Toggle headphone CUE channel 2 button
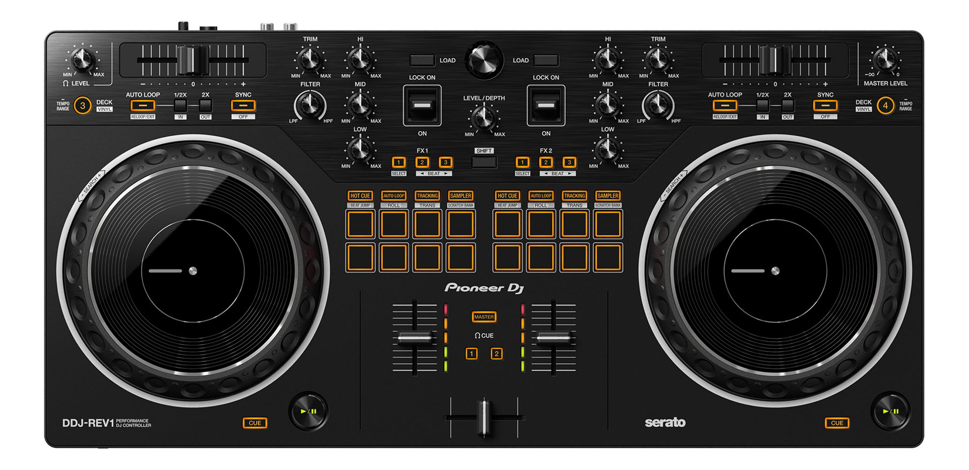The width and height of the screenshot is (969, 470). coord(497,354)
